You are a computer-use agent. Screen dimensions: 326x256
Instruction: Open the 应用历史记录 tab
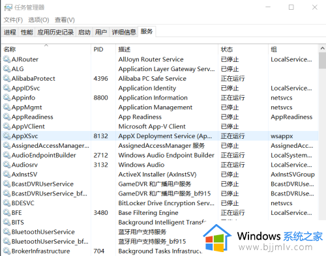[x=55, y=33]
